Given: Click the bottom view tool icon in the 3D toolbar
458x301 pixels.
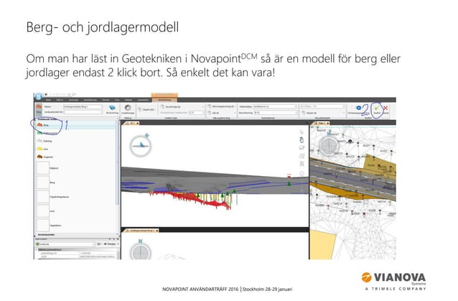Looking at the screenshot, I should 302,174.
